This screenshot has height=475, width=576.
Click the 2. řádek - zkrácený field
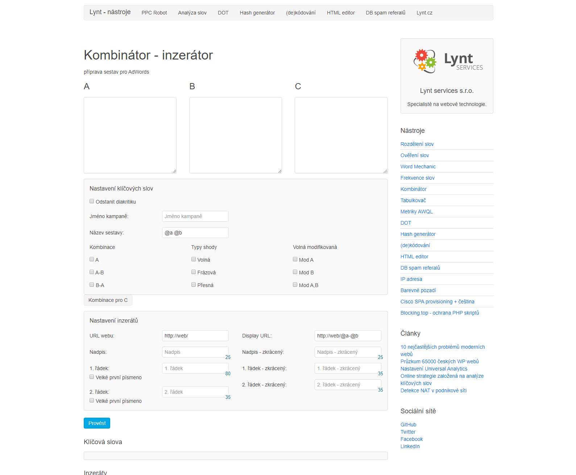click(348, 385)
